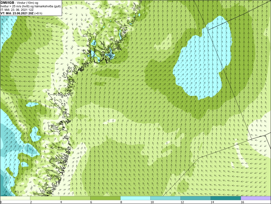Click the DMI/IGB title text
This screenshot has height=204, width=271.
(x=7, y=3)
